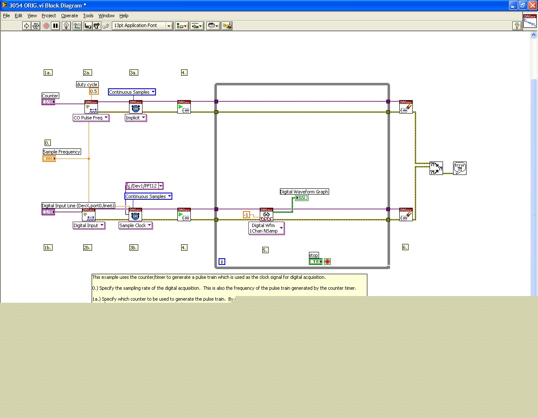Select the DAQmx Timing node above Implicit
Screen dimensions: 538x418
coord(135,107)
